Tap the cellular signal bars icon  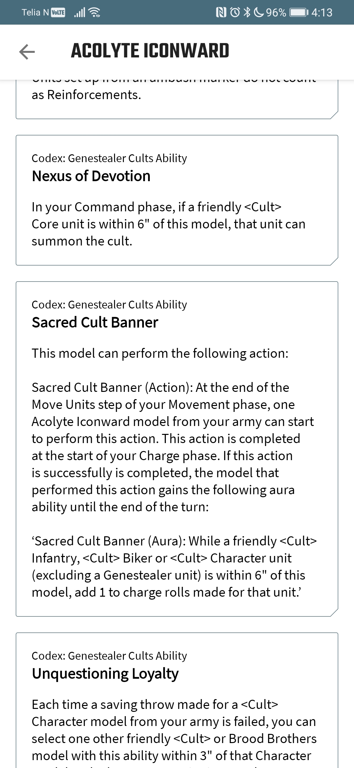tap(80, 12)
